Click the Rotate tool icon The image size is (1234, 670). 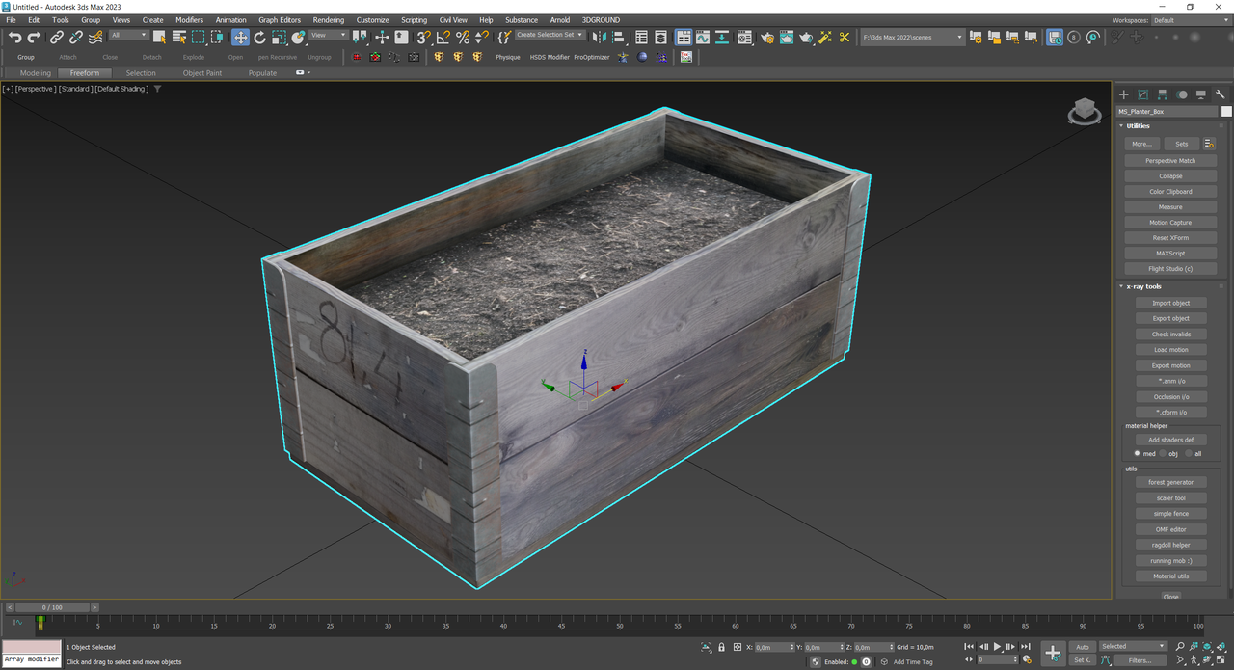click(259, 38)
